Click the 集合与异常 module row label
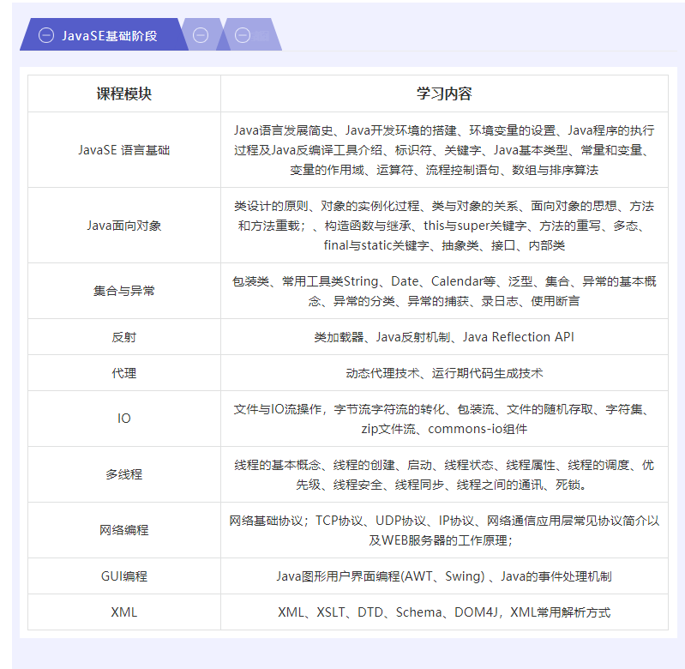This screenshot has height=669, width=685. click(124, 291)
